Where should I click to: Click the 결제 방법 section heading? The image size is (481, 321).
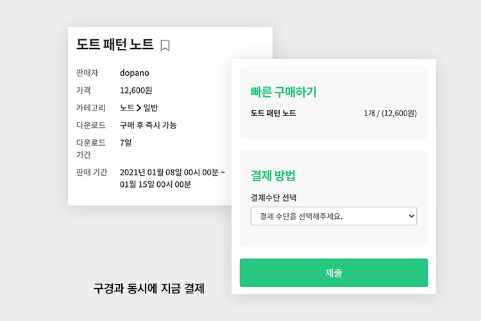(x=273, y=175)
